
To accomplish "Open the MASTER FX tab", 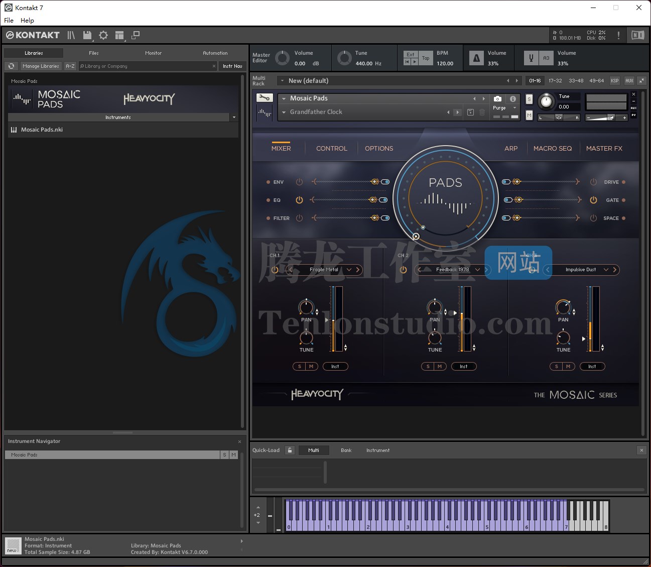I will 604,149.
